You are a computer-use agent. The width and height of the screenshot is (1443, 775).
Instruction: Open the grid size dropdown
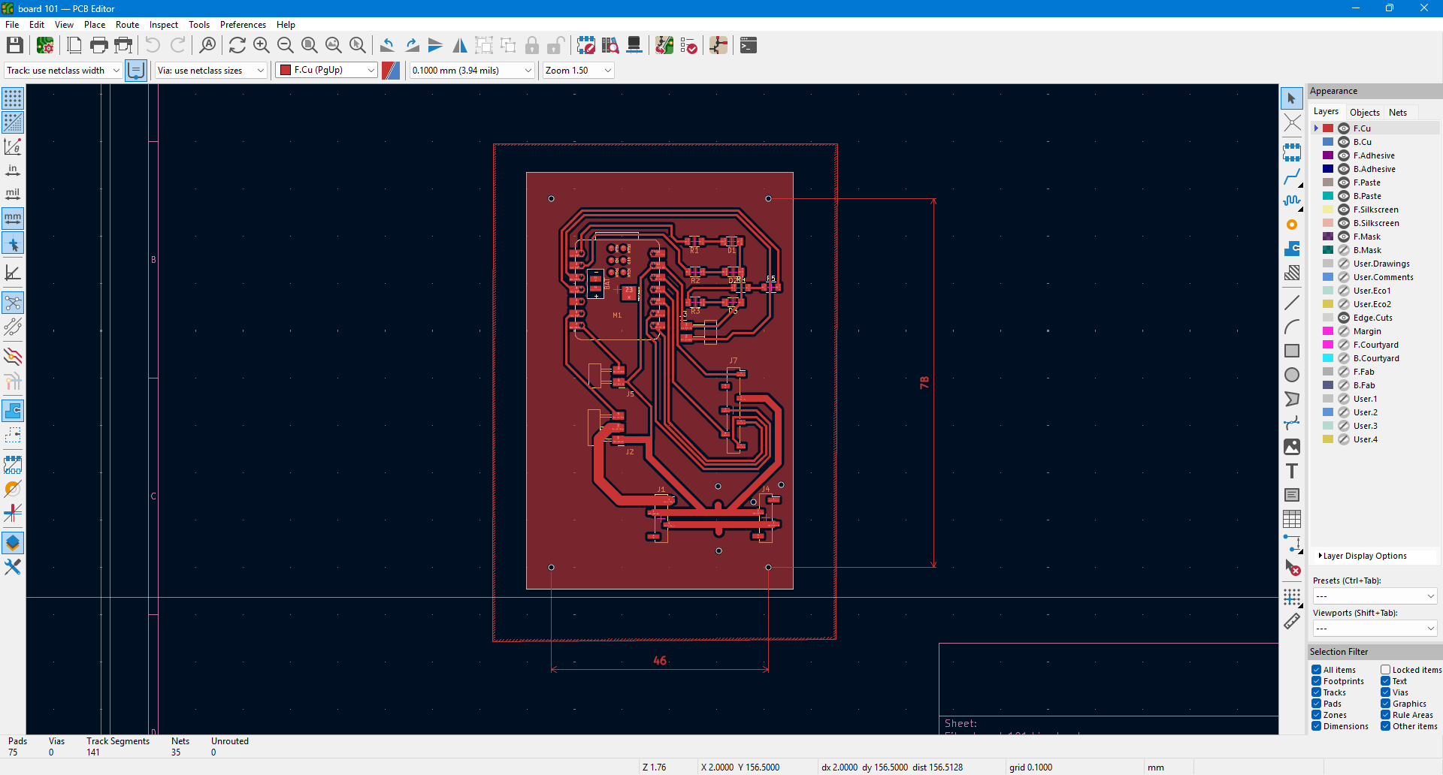[472, 71]
